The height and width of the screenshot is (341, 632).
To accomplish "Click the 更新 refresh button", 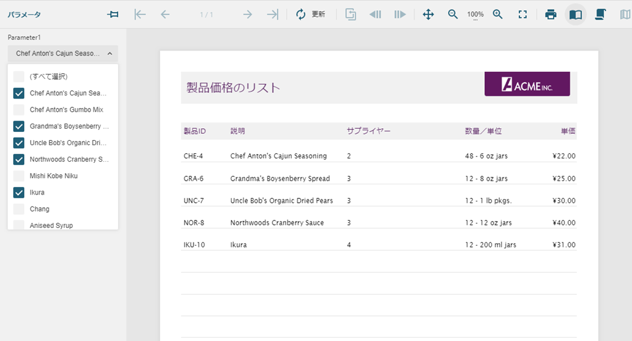I will coord(310,15).
